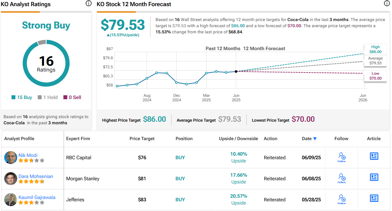392x211 pixels.
Task: Click BUY position in RBC Capital row
Action: [x=180, y=158]
